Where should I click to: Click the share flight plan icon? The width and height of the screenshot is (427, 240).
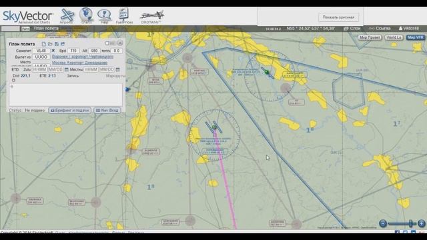click(63, 44)
